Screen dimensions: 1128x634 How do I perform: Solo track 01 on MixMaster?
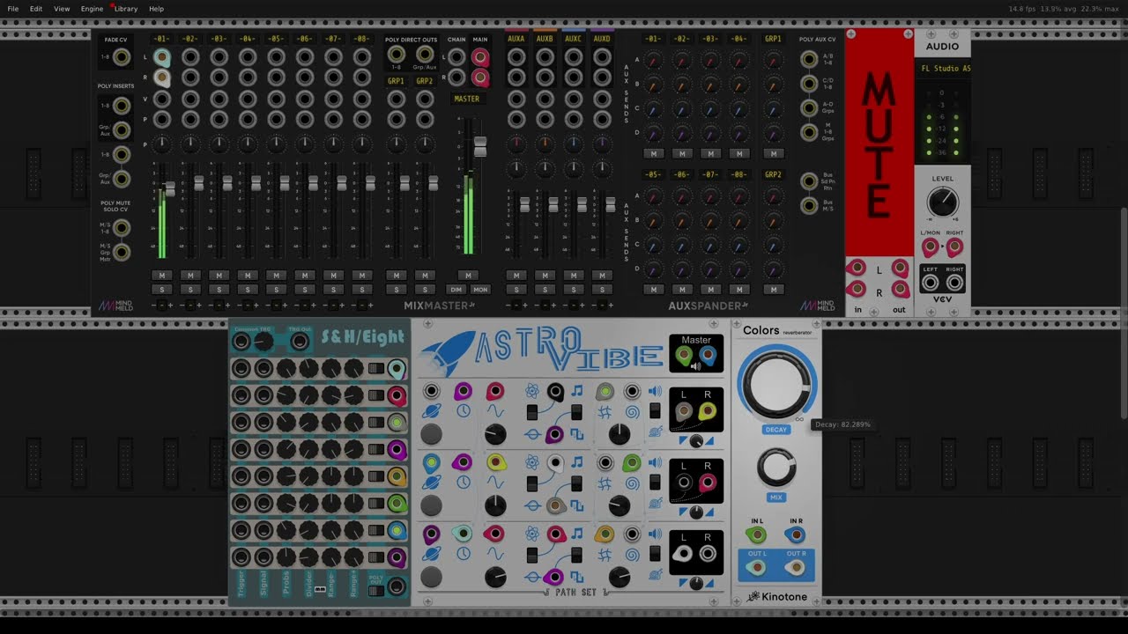coord(162,289)
